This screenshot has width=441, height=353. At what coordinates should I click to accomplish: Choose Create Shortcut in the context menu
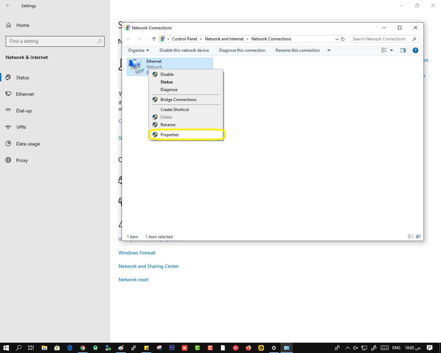coord(186,110)
